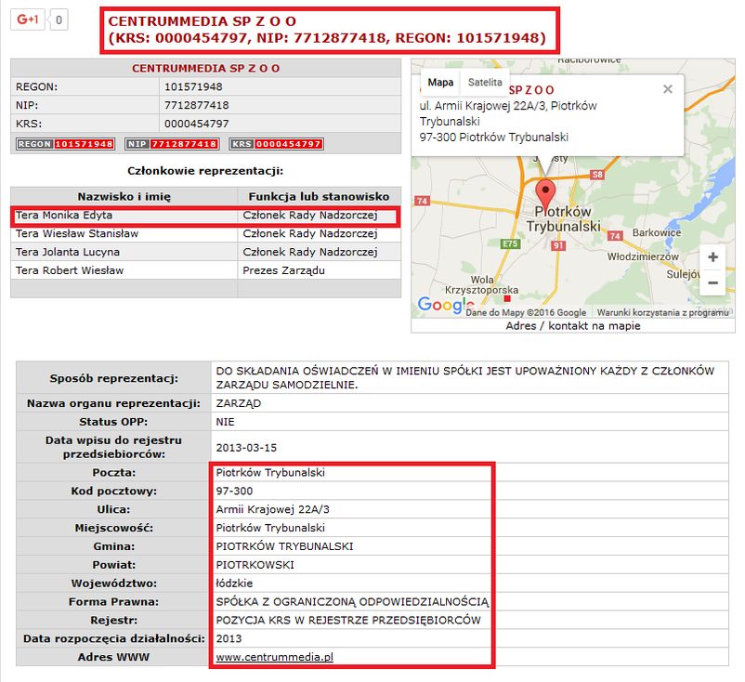Click the S8 road marker on map
The image size is (745, 682).
[x=597, y=175]
